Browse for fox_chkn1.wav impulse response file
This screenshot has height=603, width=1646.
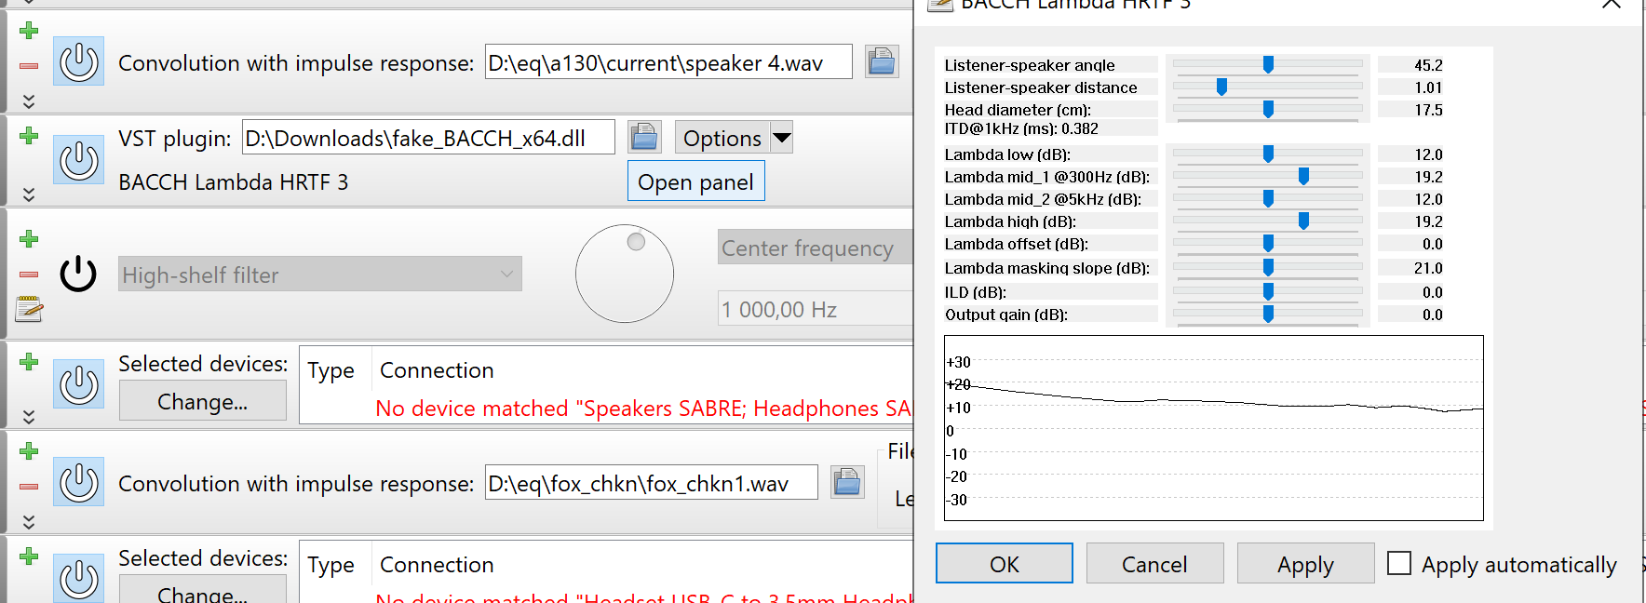847,482
